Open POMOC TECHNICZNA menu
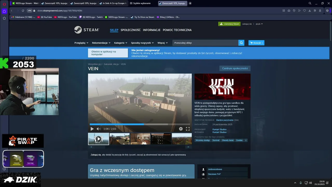332x187 pixels. (x=177, y=30)
